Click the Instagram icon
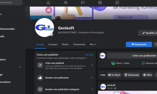Viewport: 157px width, 94px height. point(40,89)
